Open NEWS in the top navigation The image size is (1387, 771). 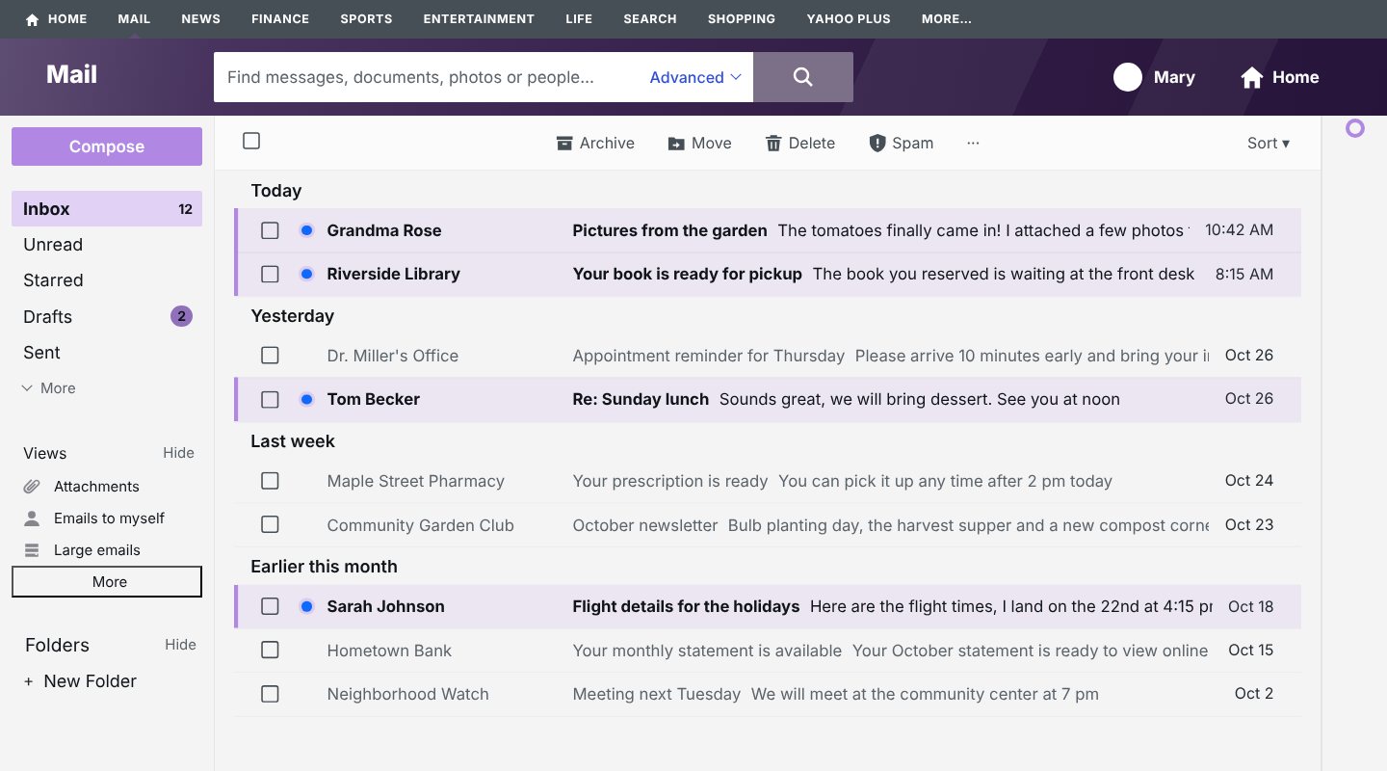pyautogui.click(x=200, y=19)
